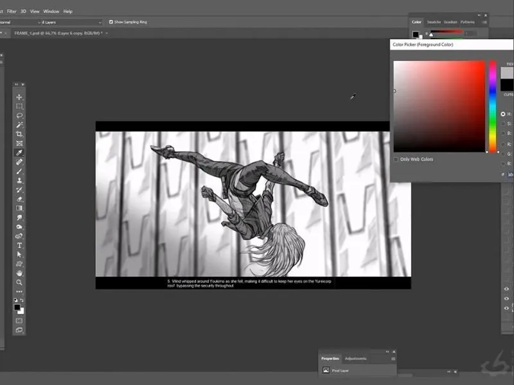Open the Filter menu
This screenshot has height=385, width=514.
coord(12,11)
